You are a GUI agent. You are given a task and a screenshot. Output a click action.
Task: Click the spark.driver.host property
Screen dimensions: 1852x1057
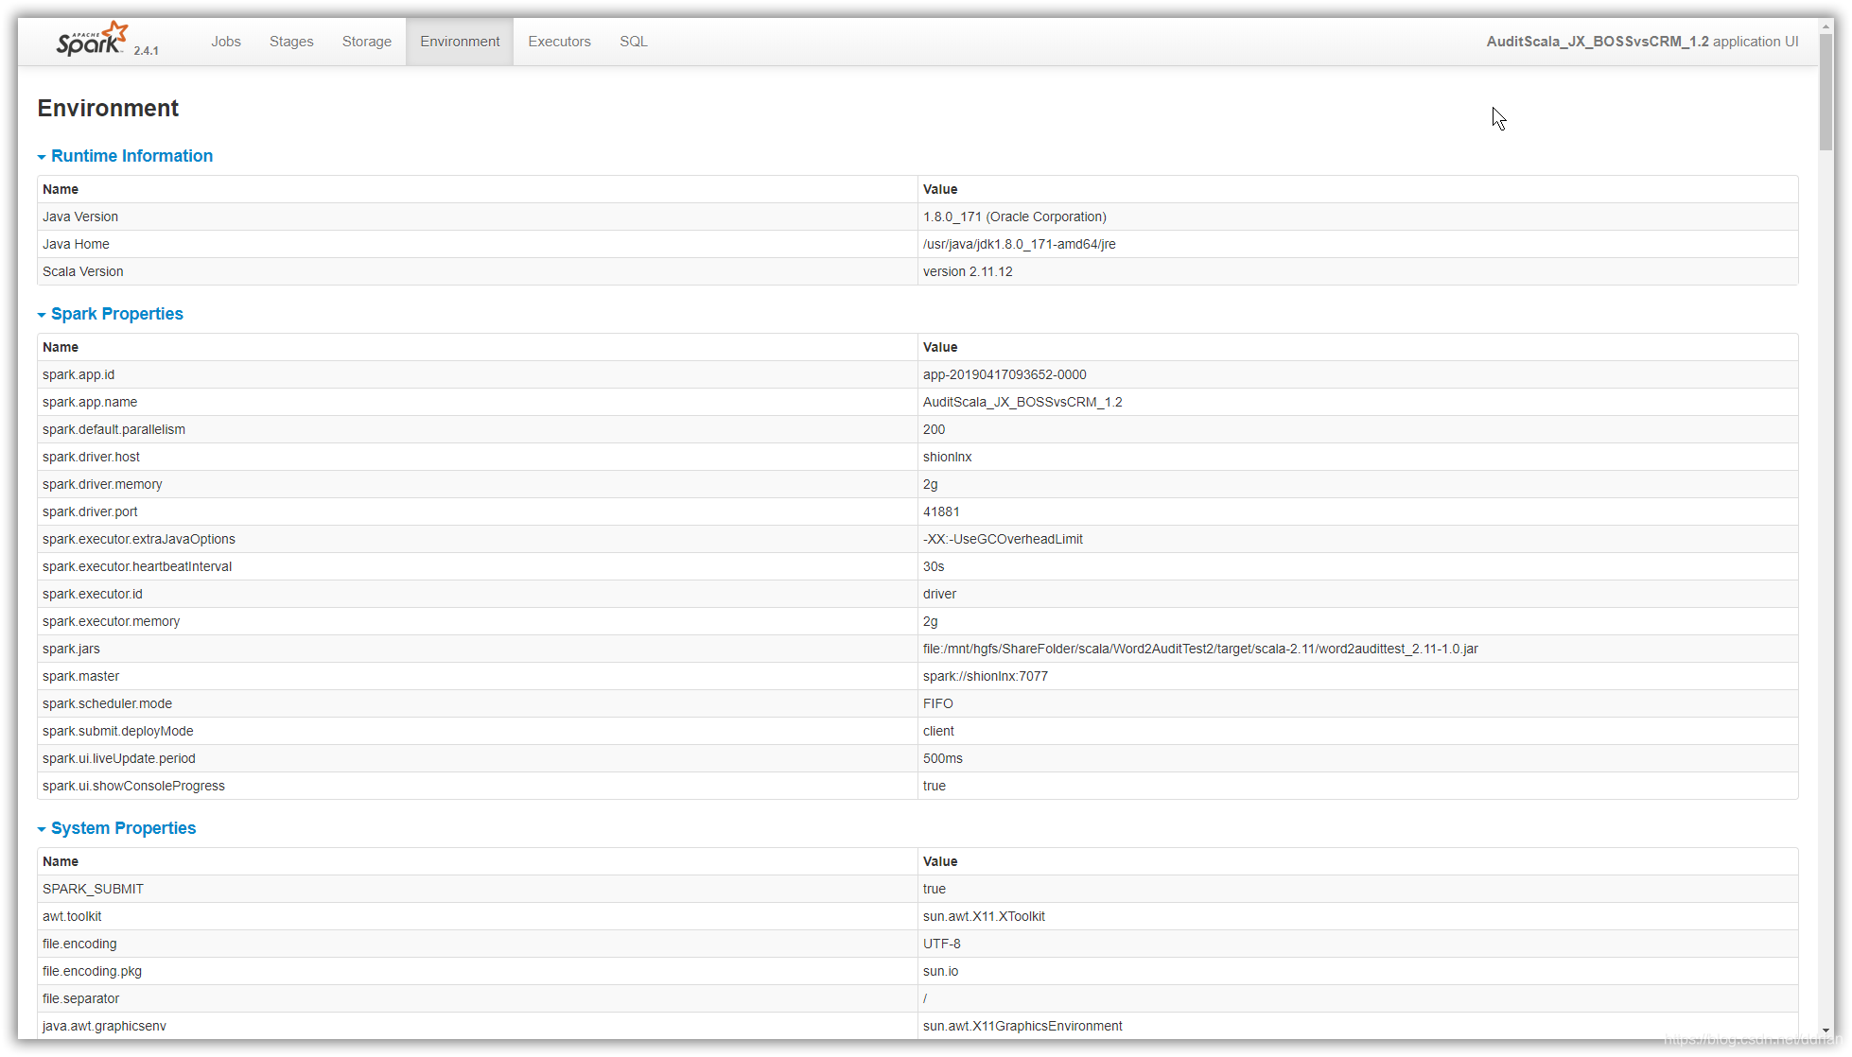pos(91,457)
